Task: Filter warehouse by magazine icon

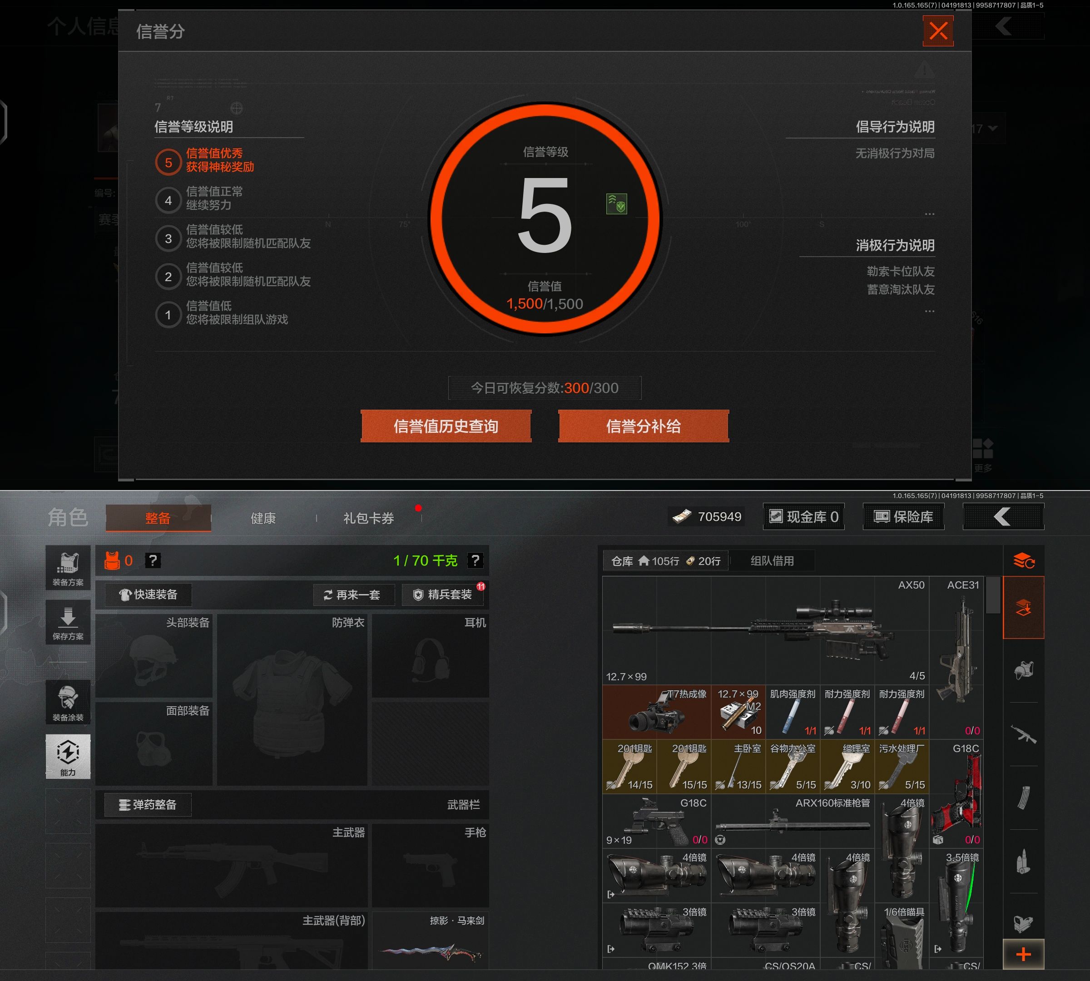Action: click(1023, 798)
